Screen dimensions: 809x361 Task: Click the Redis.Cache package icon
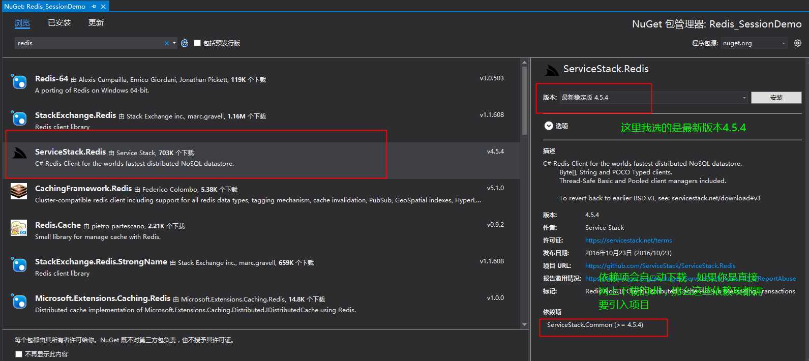[19, 228]
